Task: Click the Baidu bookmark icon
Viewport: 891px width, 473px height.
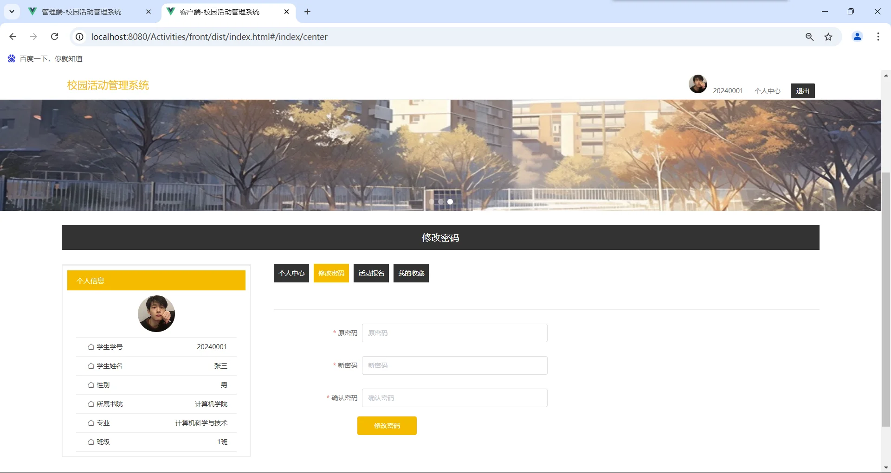Action: coord(11,58)
